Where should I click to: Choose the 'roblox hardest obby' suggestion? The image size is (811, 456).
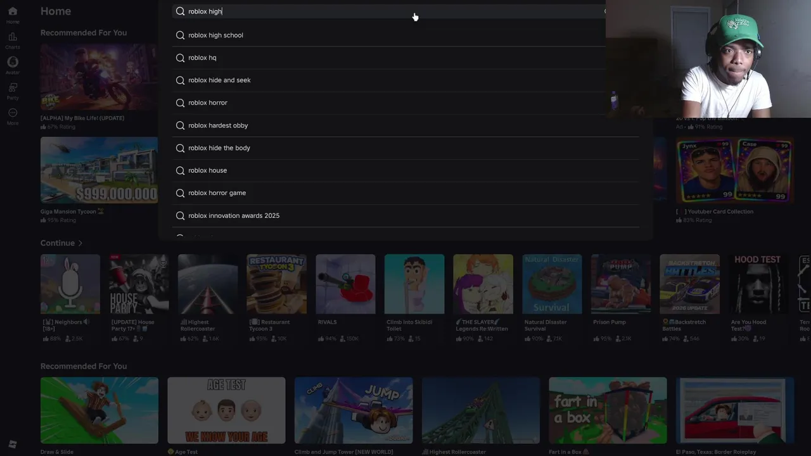[x=406, y=125]
